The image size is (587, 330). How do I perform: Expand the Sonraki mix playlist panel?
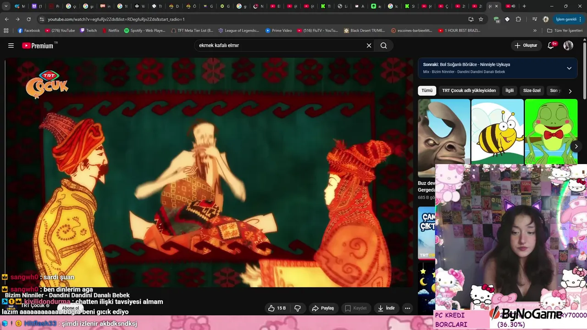pos(569,68)
